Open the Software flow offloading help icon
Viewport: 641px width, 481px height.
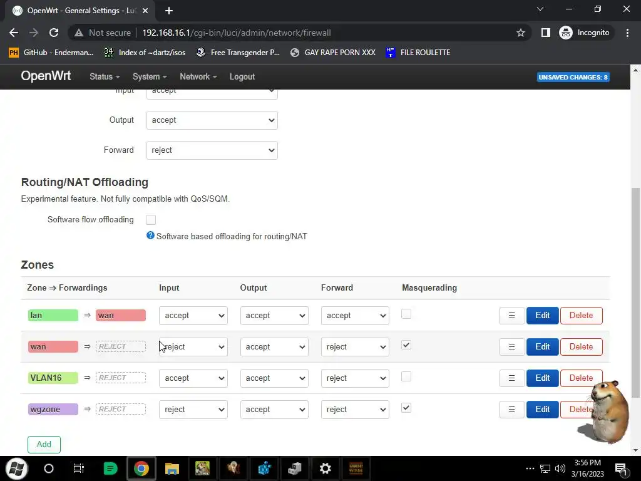(x=150, y=235)
